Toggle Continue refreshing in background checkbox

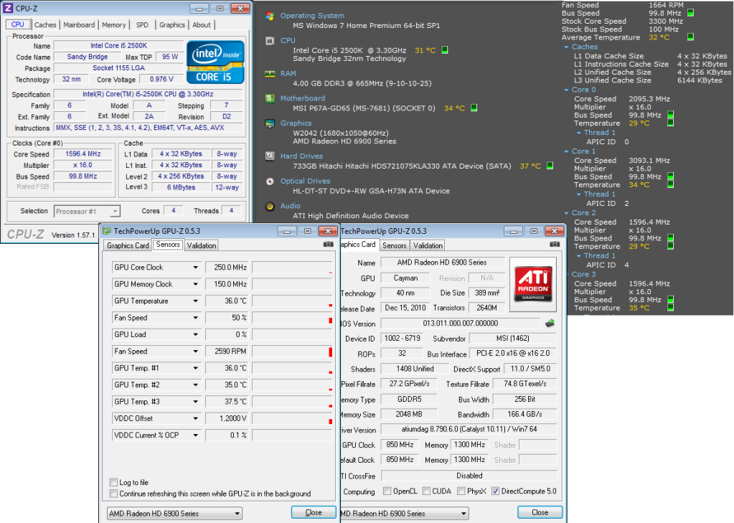tap(113, 494)
